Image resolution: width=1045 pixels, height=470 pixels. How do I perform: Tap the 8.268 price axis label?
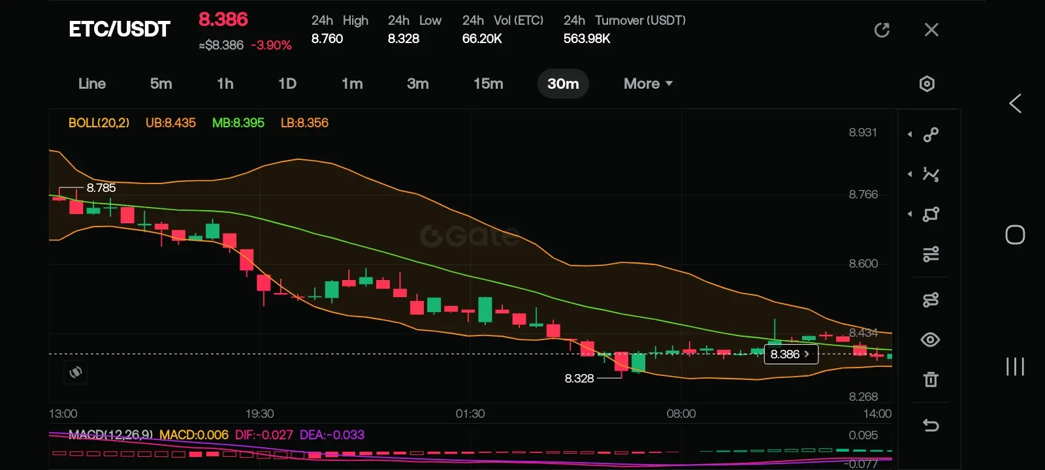863,397
